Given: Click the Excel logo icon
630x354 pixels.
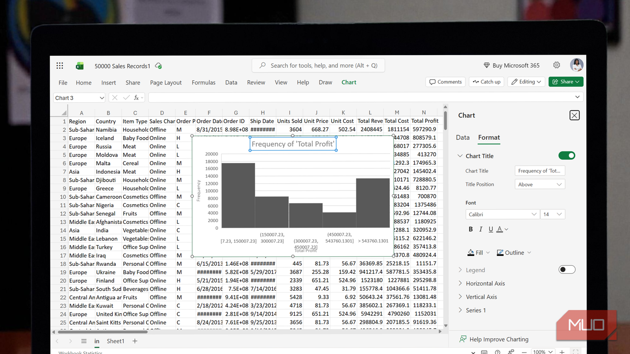Looking at the screenshot, I should [x=80, y=66].
